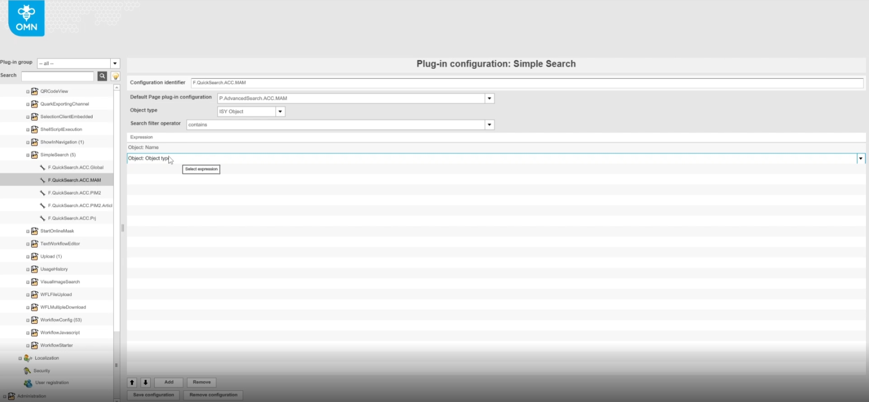Image resolution: width=869 pixels, height=402 pixels.
Task: Click the ShellScriptExecution plug-in icon
Action: [34, 129]
